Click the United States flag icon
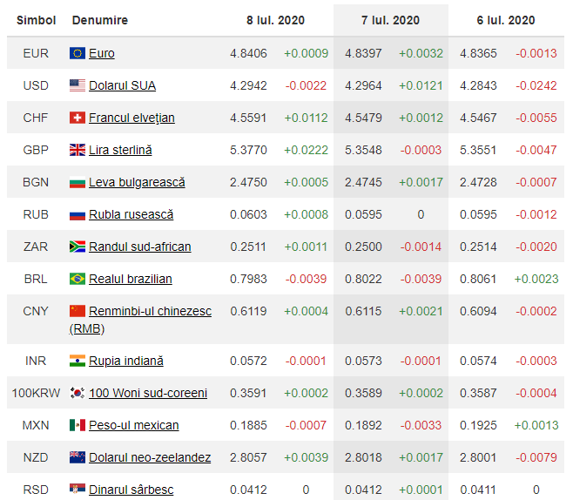573x500 pixels. coord(78,85)
